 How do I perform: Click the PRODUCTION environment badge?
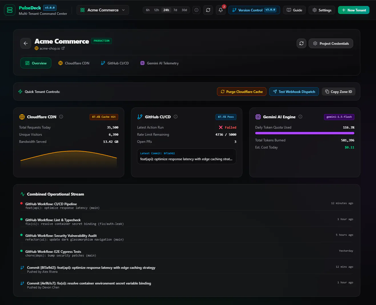[x=102, y=41]
